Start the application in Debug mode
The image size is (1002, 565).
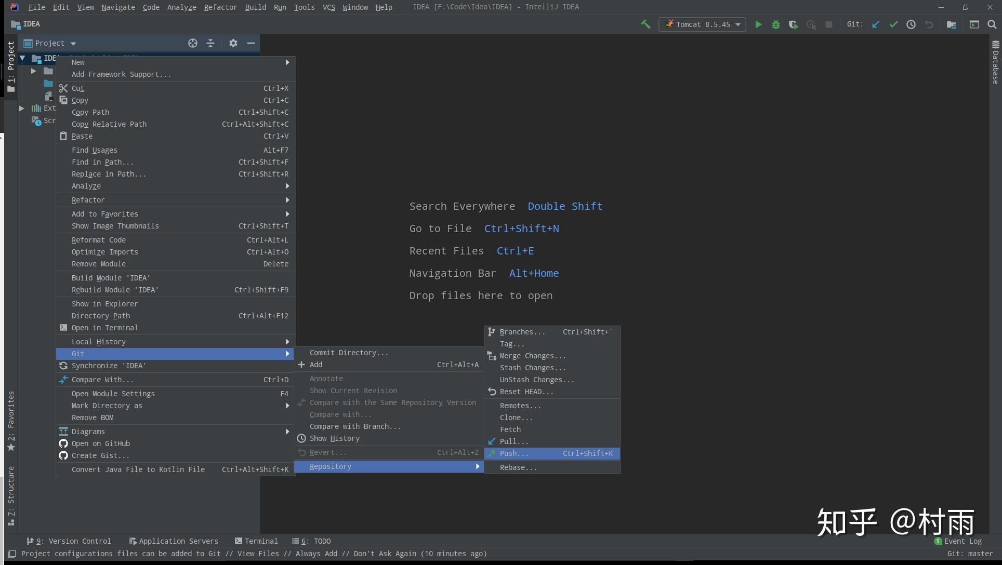click(x=775, y=24)
